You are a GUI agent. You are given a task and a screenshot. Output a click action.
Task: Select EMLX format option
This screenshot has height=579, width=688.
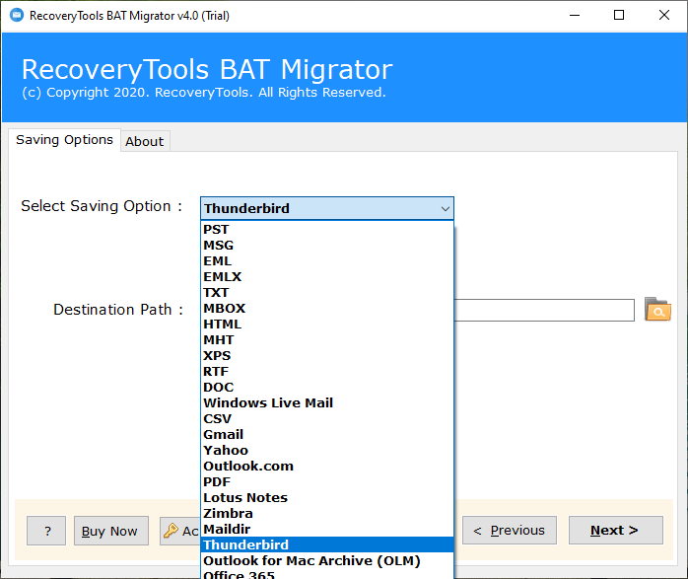pyautogui.click(x=327, y=276)
